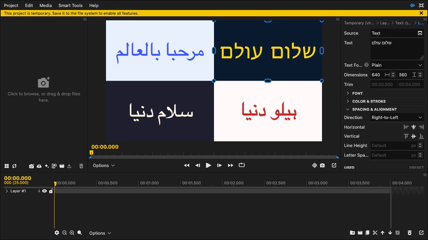Click Temporary breadcrumb in properties panel
This screenshot has height=240, width=428.
pos(359,23)
